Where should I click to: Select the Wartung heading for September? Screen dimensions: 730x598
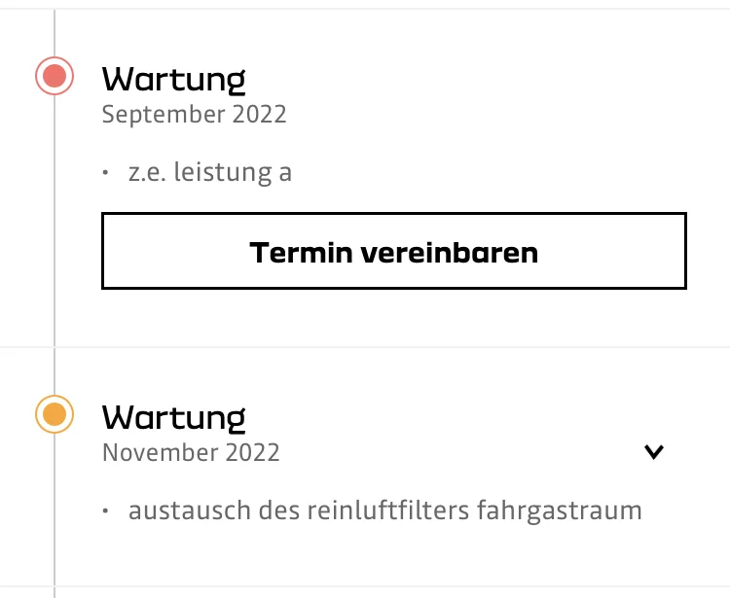(173, 78)
